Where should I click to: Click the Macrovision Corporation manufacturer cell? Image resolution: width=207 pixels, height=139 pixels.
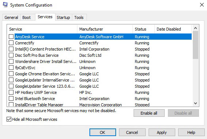point(100,105)
